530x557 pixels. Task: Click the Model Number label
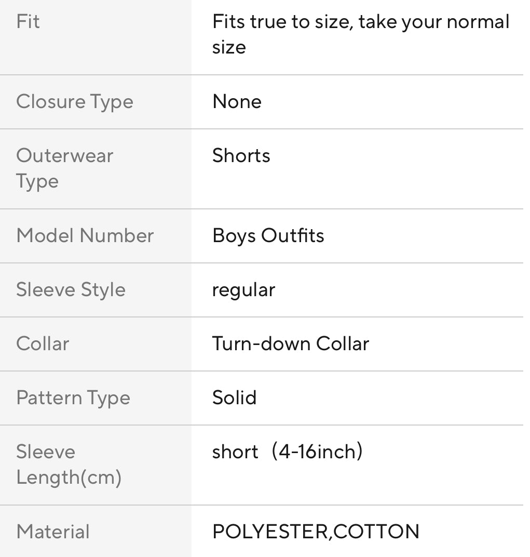click(x=85, y=236)
